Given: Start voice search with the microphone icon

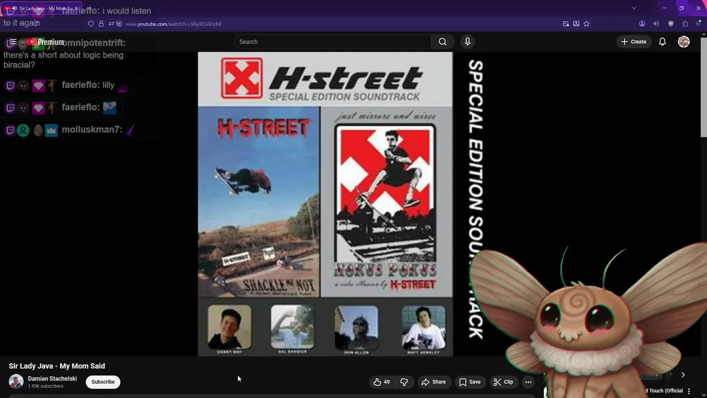Looking at the screenshot, I should tap(467, 42).
